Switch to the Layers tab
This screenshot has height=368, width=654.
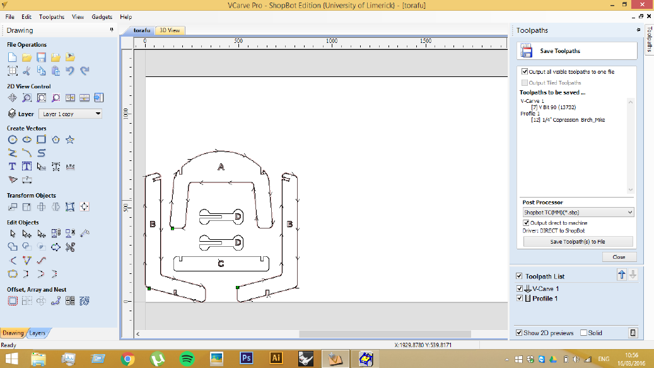[x=38, y=333]
